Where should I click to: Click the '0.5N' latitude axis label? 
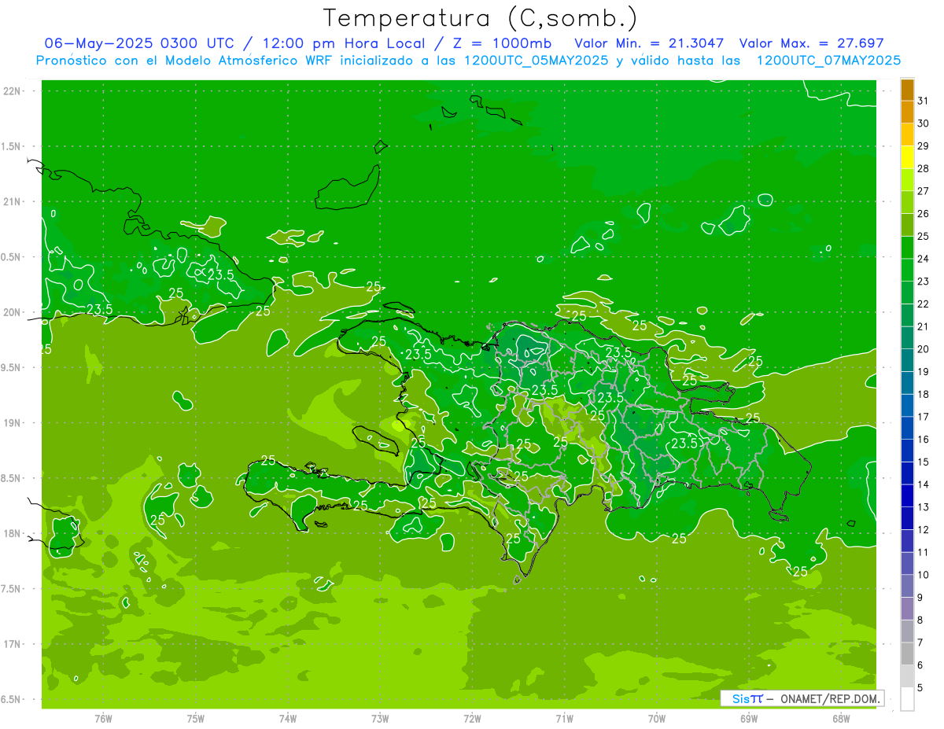(x=12, y=257)
